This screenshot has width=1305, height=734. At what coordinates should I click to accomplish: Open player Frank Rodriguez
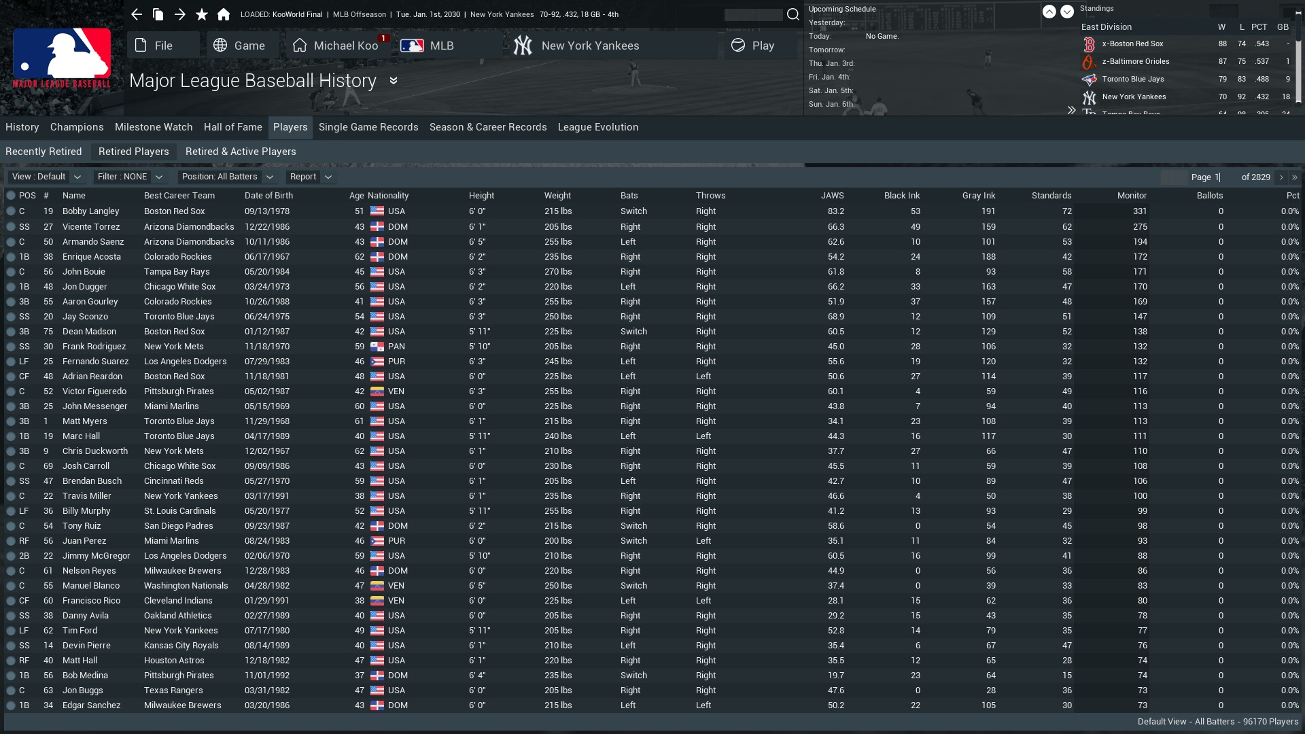pyautogui.click(x=94, y=347)
